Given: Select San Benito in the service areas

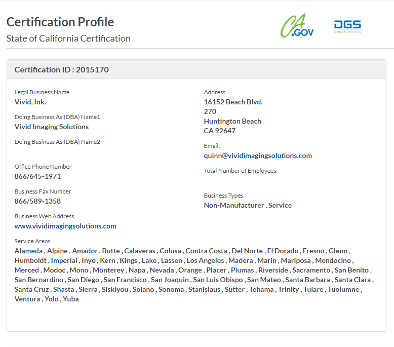Looking at the screenshot, I should (351, 271).
